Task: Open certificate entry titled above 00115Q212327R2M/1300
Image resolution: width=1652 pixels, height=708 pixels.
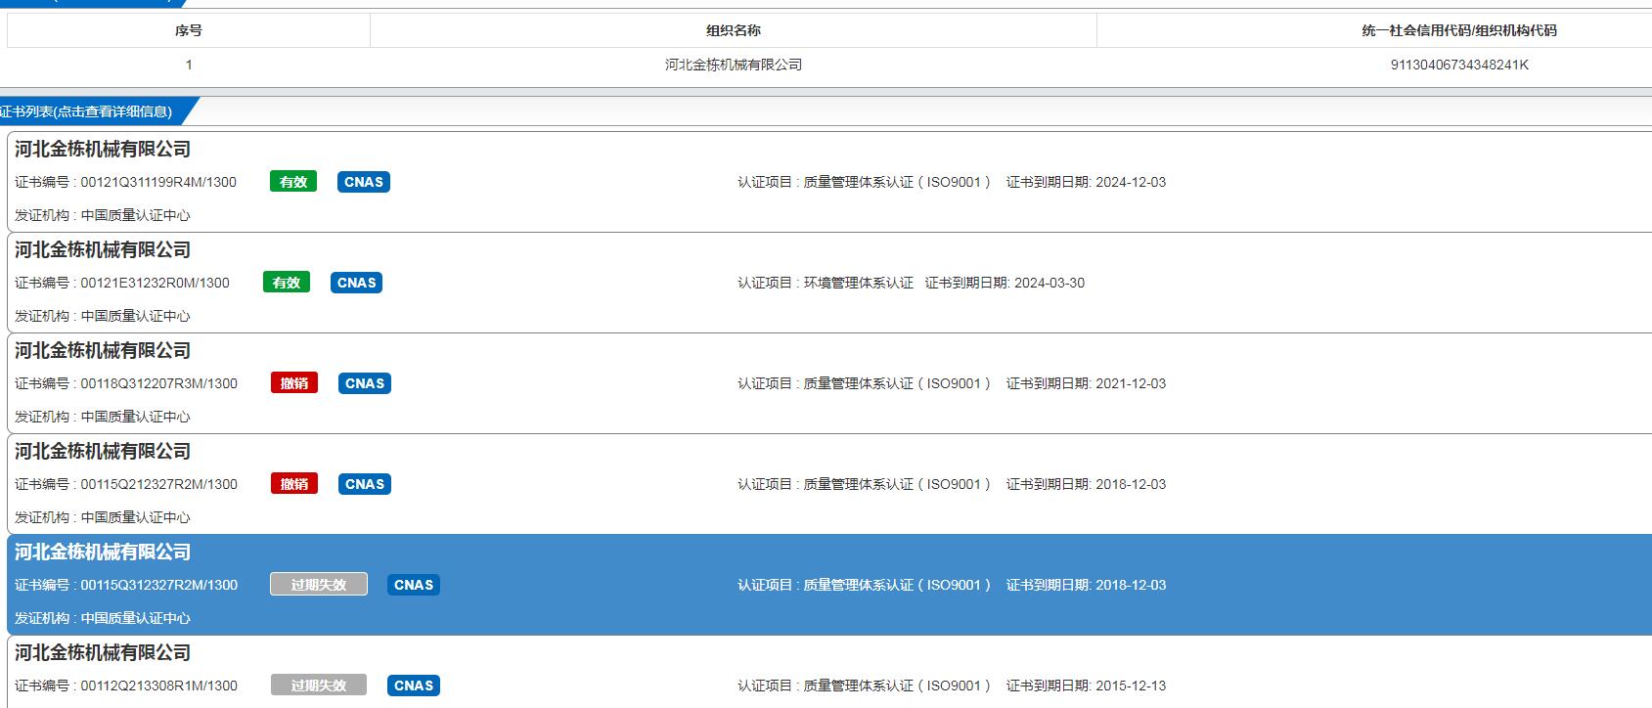Action: 103,451
